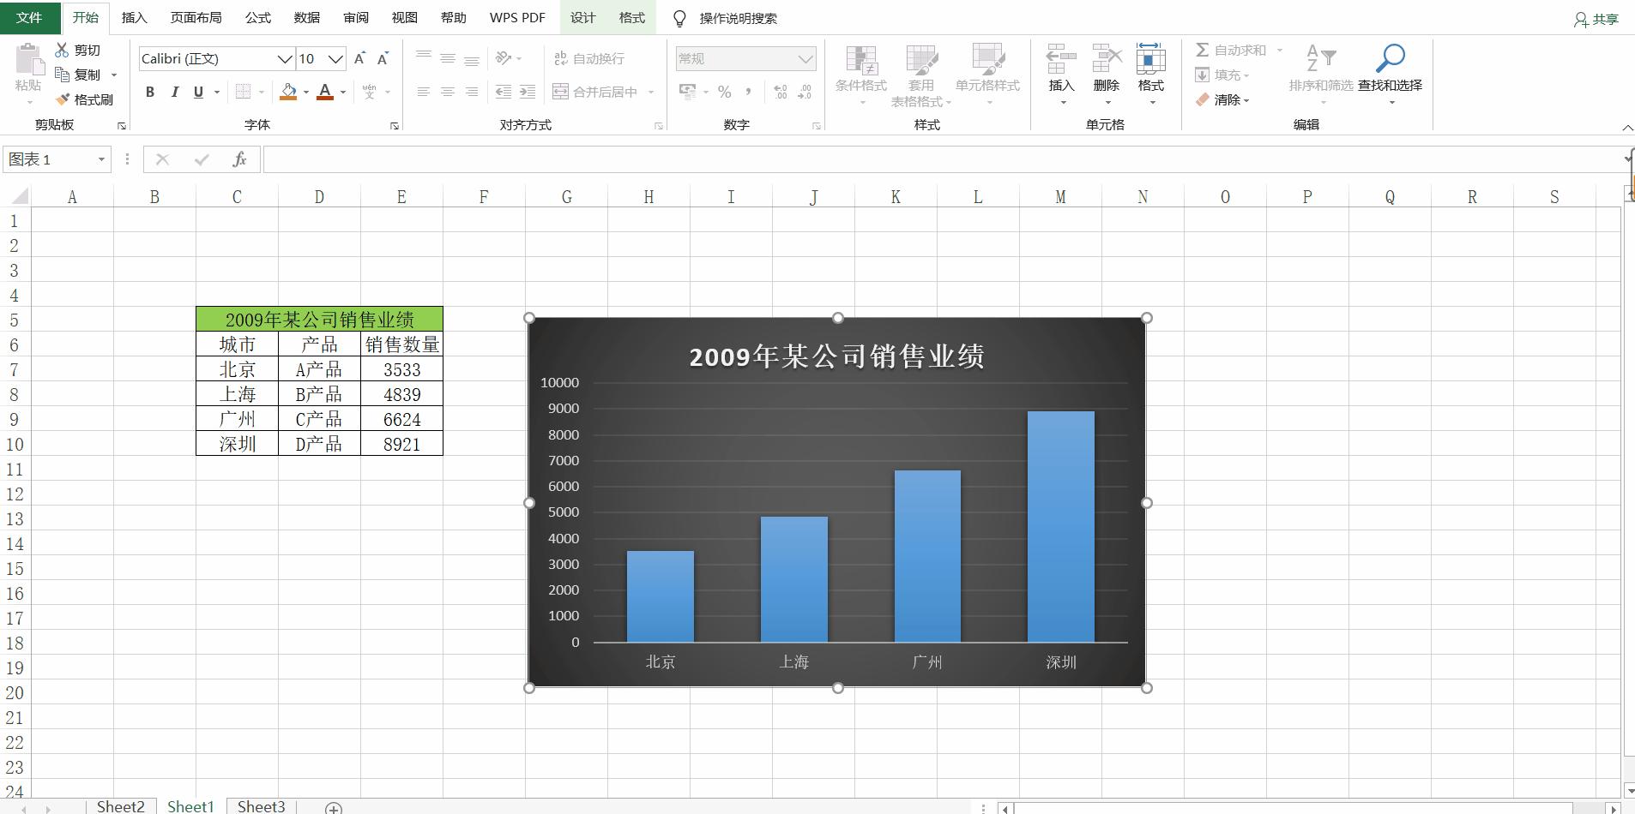Apply 合并后居中 merge and center

596,91
